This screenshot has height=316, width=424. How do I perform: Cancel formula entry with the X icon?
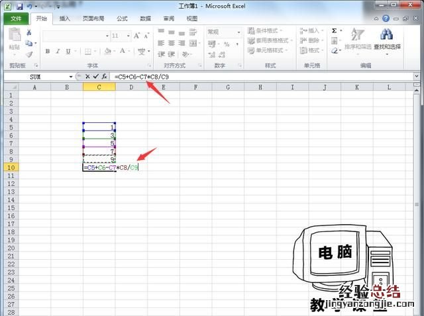tap(87, 77)
